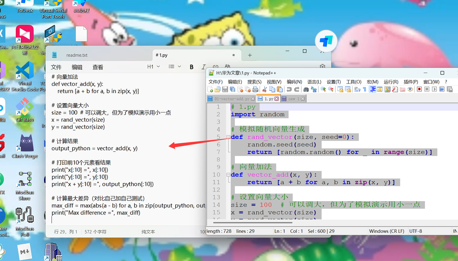Switch to the 01-vector-add.py tab
The image size is (458, 261).
coord(232,99)
